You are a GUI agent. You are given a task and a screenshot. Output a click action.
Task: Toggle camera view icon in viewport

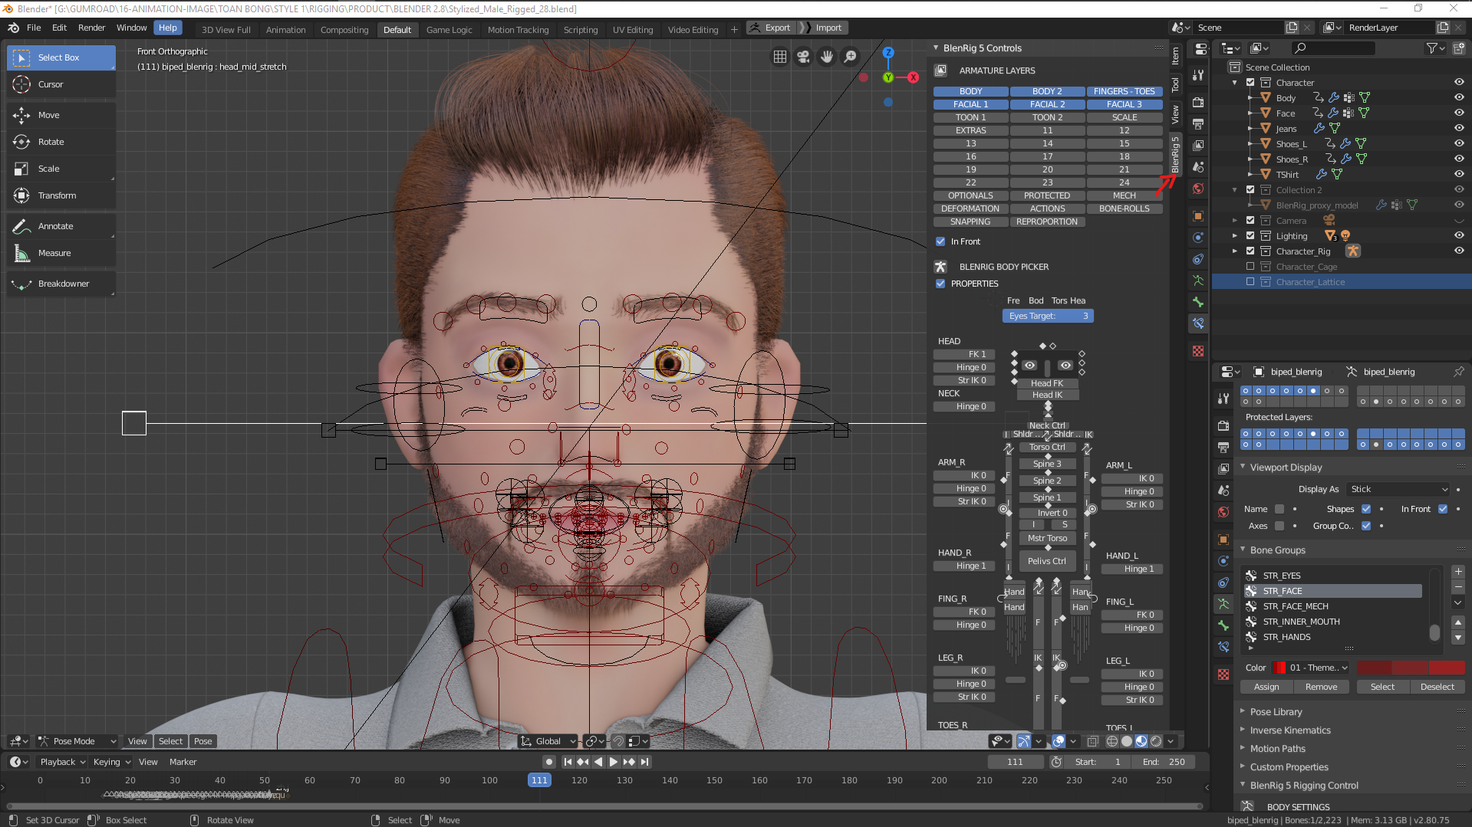[x=803, y=57]
